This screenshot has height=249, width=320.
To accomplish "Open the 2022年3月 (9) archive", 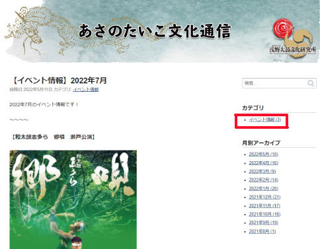I will tap(262, 172).
